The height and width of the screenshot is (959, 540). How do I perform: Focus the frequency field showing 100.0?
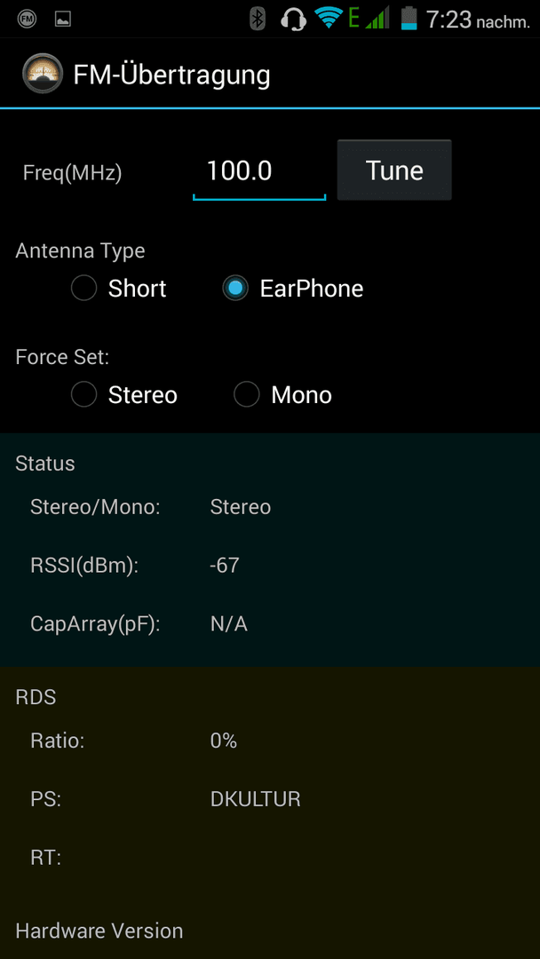tap(259, 171)
